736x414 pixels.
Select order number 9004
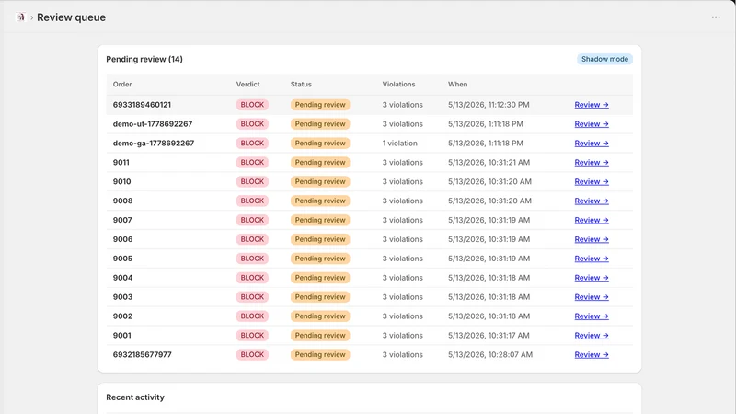pyautogui.click(x=122, y=278)
